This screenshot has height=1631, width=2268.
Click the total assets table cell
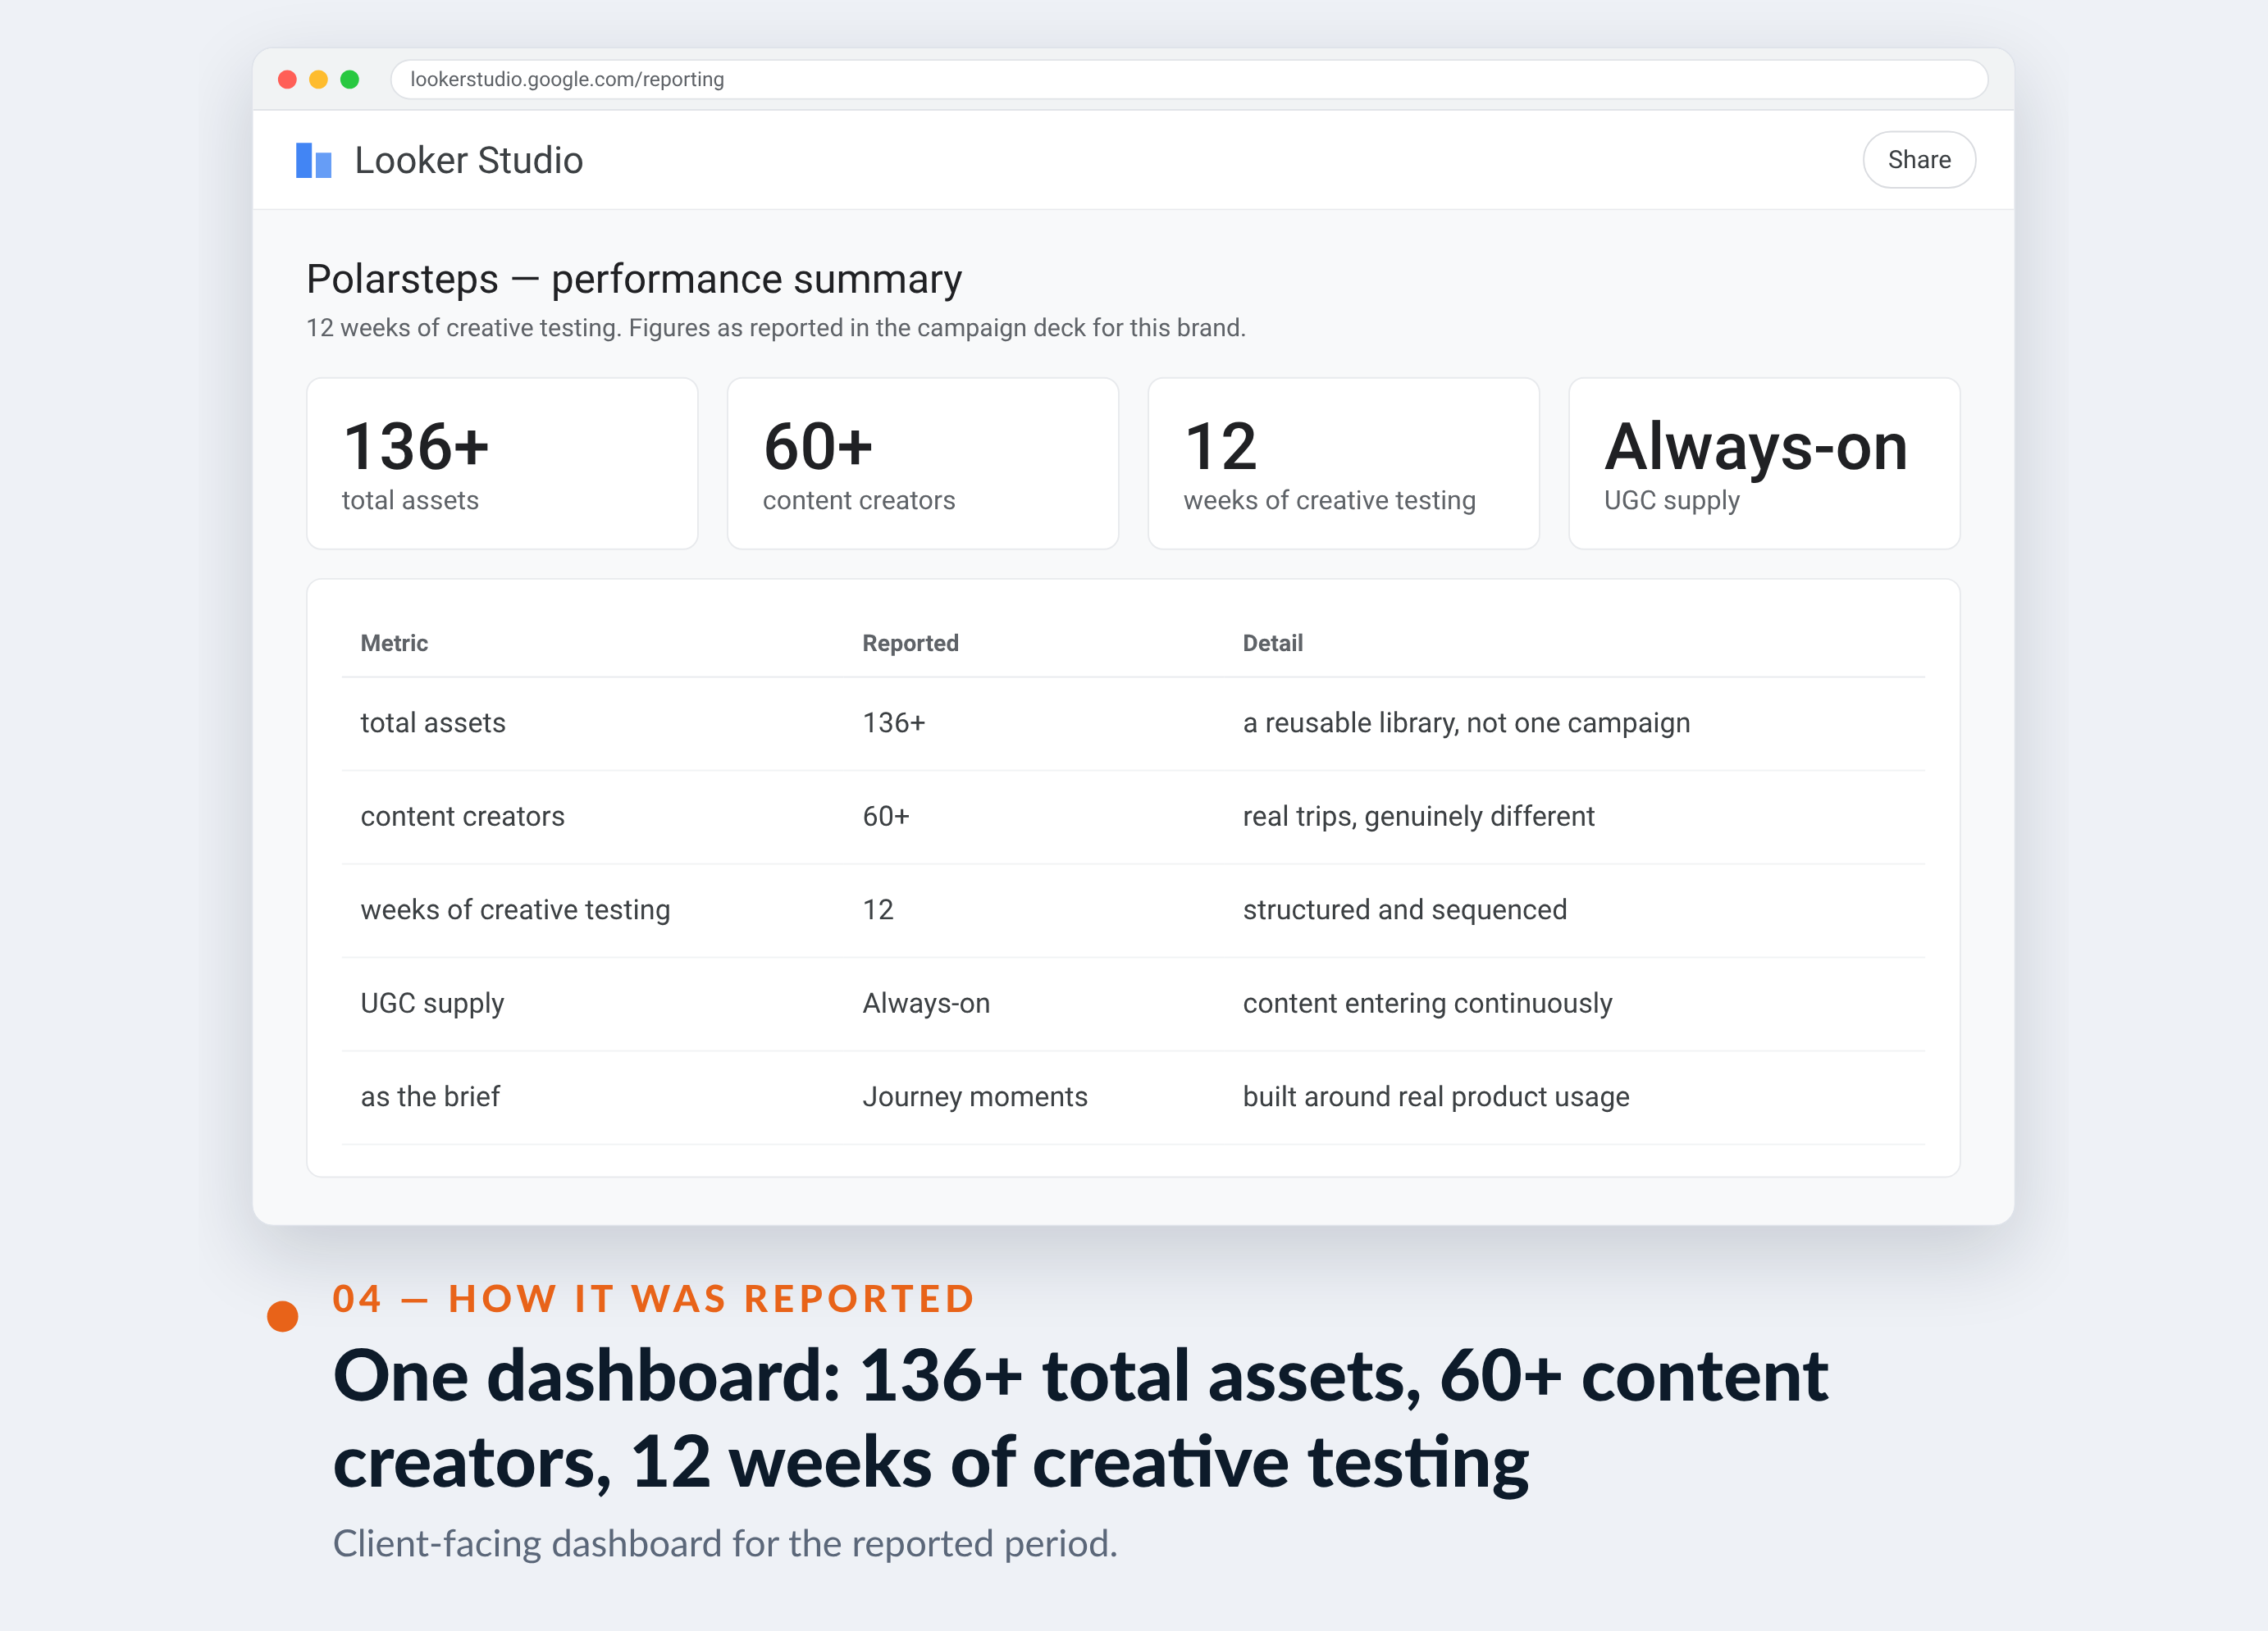point(433,723)
